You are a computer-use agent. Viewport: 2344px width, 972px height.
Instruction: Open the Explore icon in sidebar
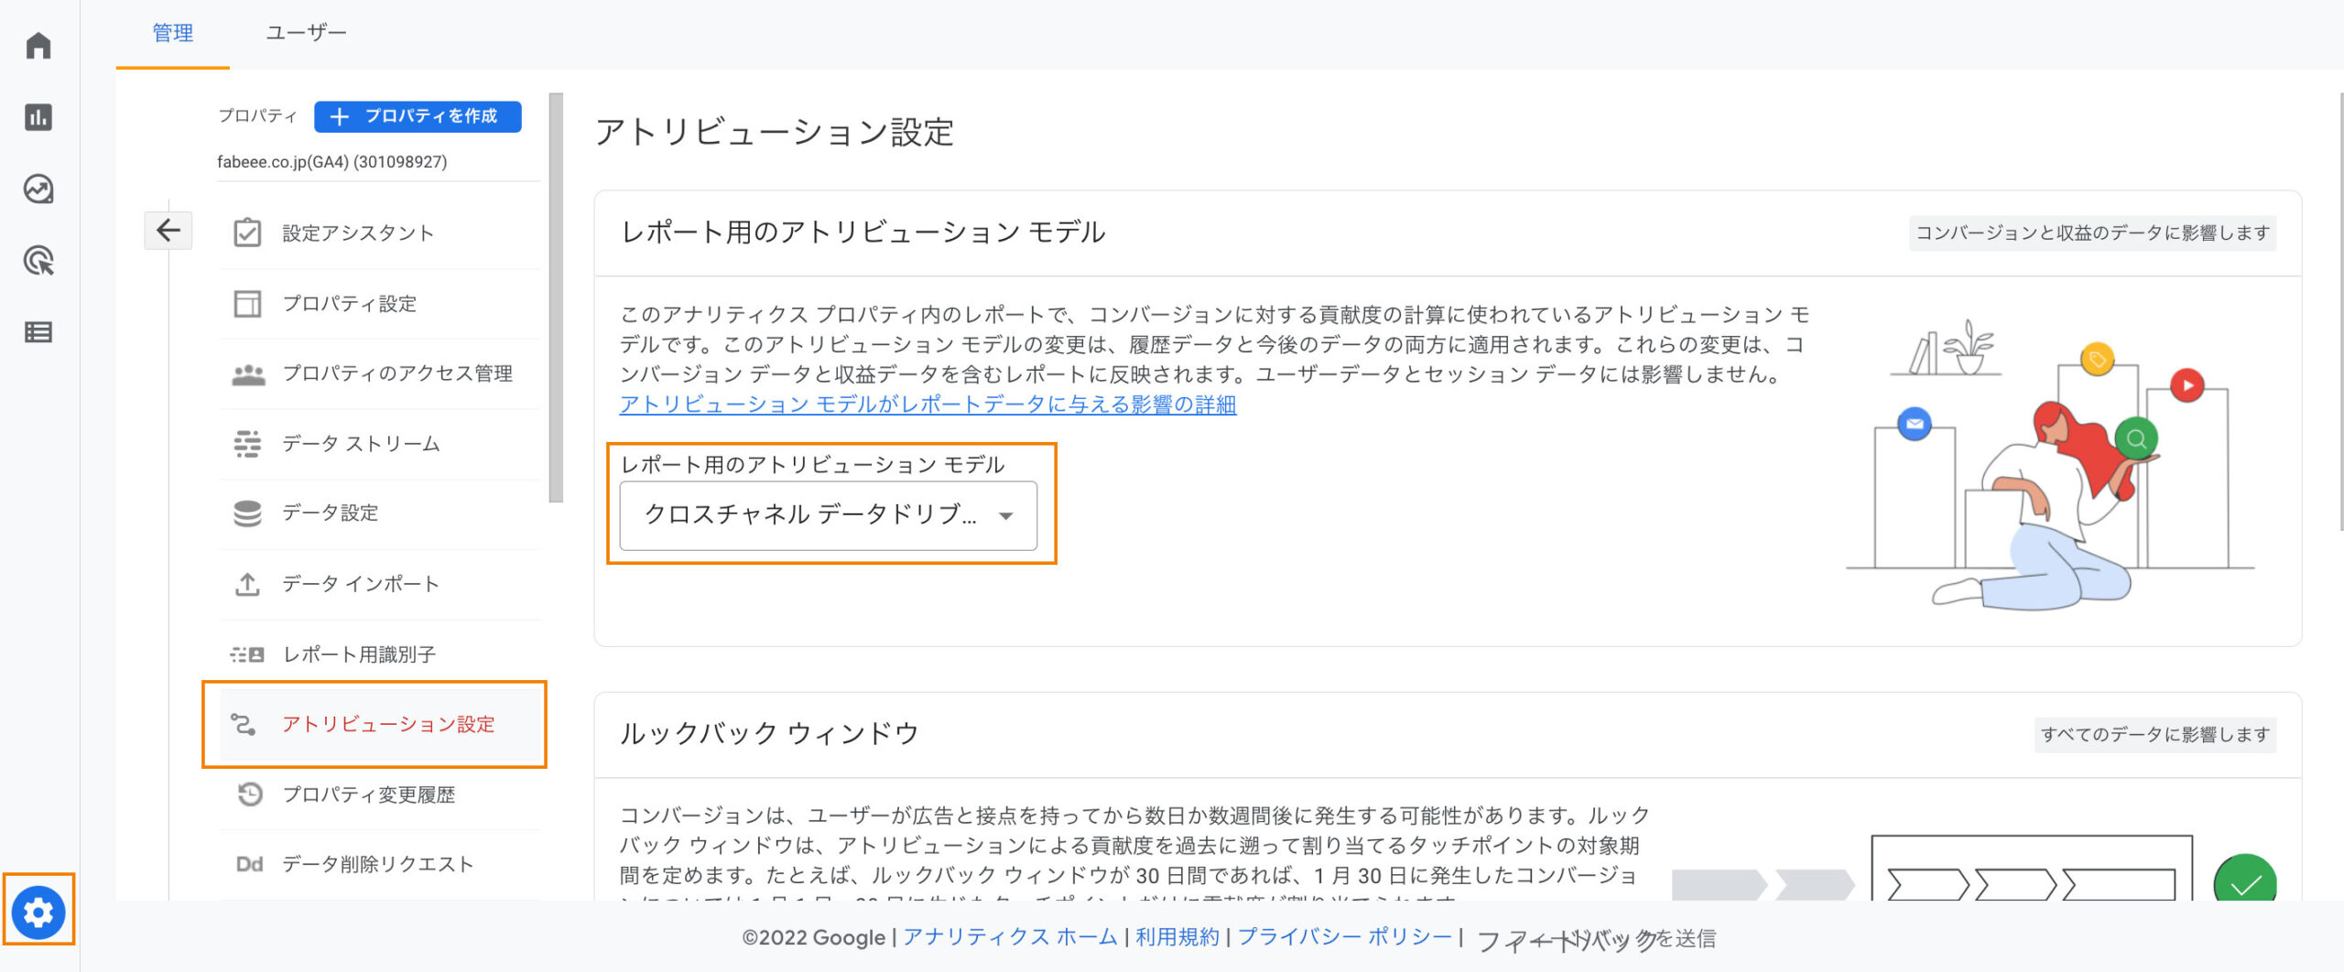click(38, 189)
